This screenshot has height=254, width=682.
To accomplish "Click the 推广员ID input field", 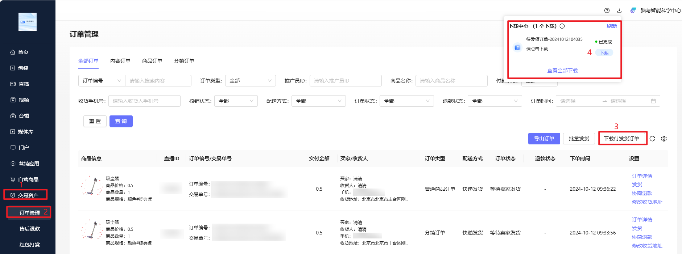I will coord(345,81).
